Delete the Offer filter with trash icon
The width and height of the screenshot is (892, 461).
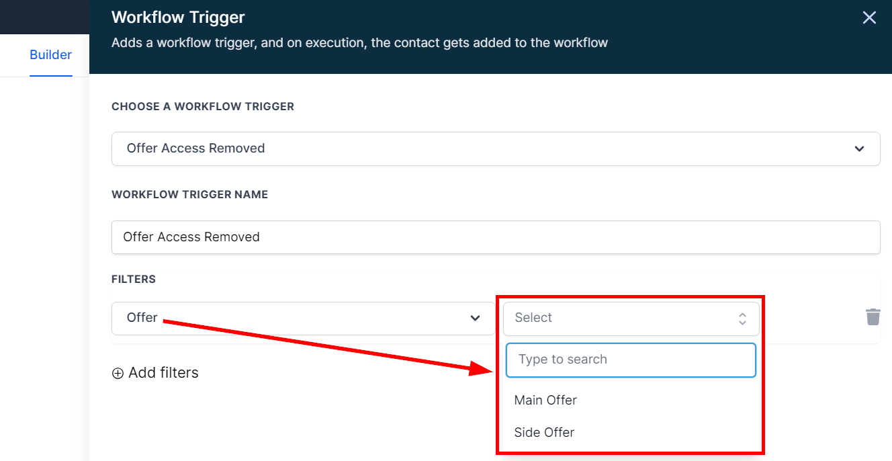coord(873,317)
